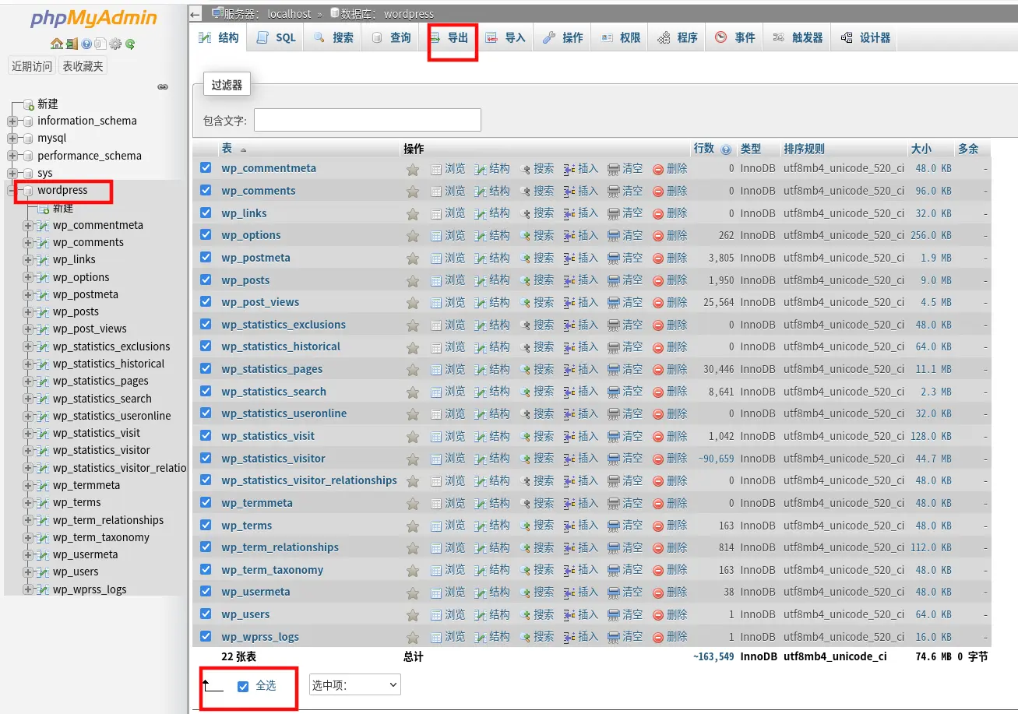Viewport: 1018px width, 714px height.
Task: Click the 大小 column header
Action: click(x=920, y=149)
